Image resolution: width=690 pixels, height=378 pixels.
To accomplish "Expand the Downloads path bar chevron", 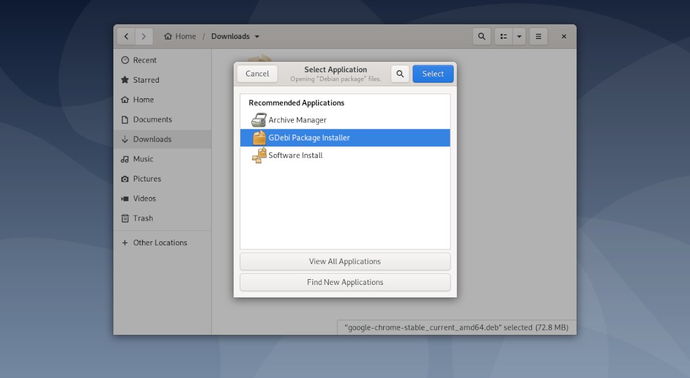I will click(256, 36).
